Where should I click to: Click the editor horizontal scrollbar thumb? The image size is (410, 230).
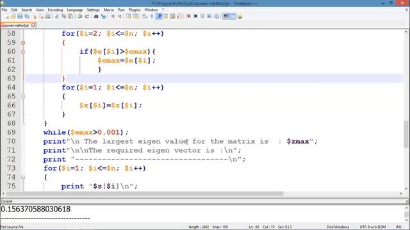(x=145, y=194)
